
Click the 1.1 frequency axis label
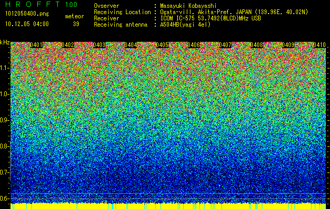click(4, 68)
